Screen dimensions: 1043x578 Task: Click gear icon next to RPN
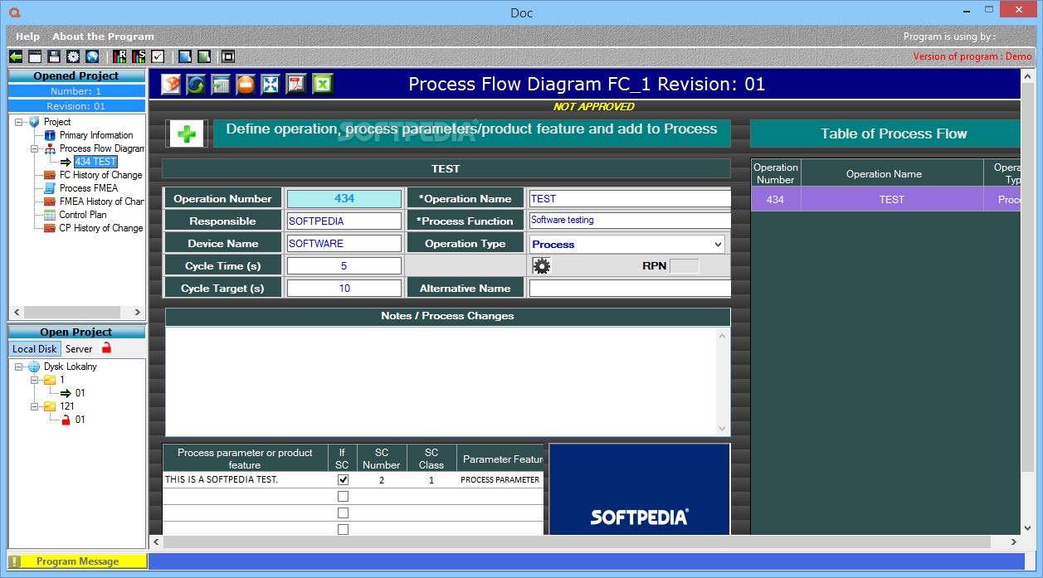click(x=541, y=265)
